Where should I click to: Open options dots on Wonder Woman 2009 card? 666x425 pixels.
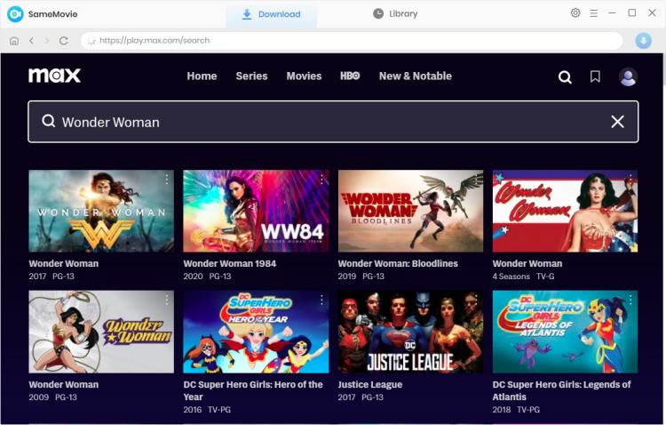pos(167,300)
